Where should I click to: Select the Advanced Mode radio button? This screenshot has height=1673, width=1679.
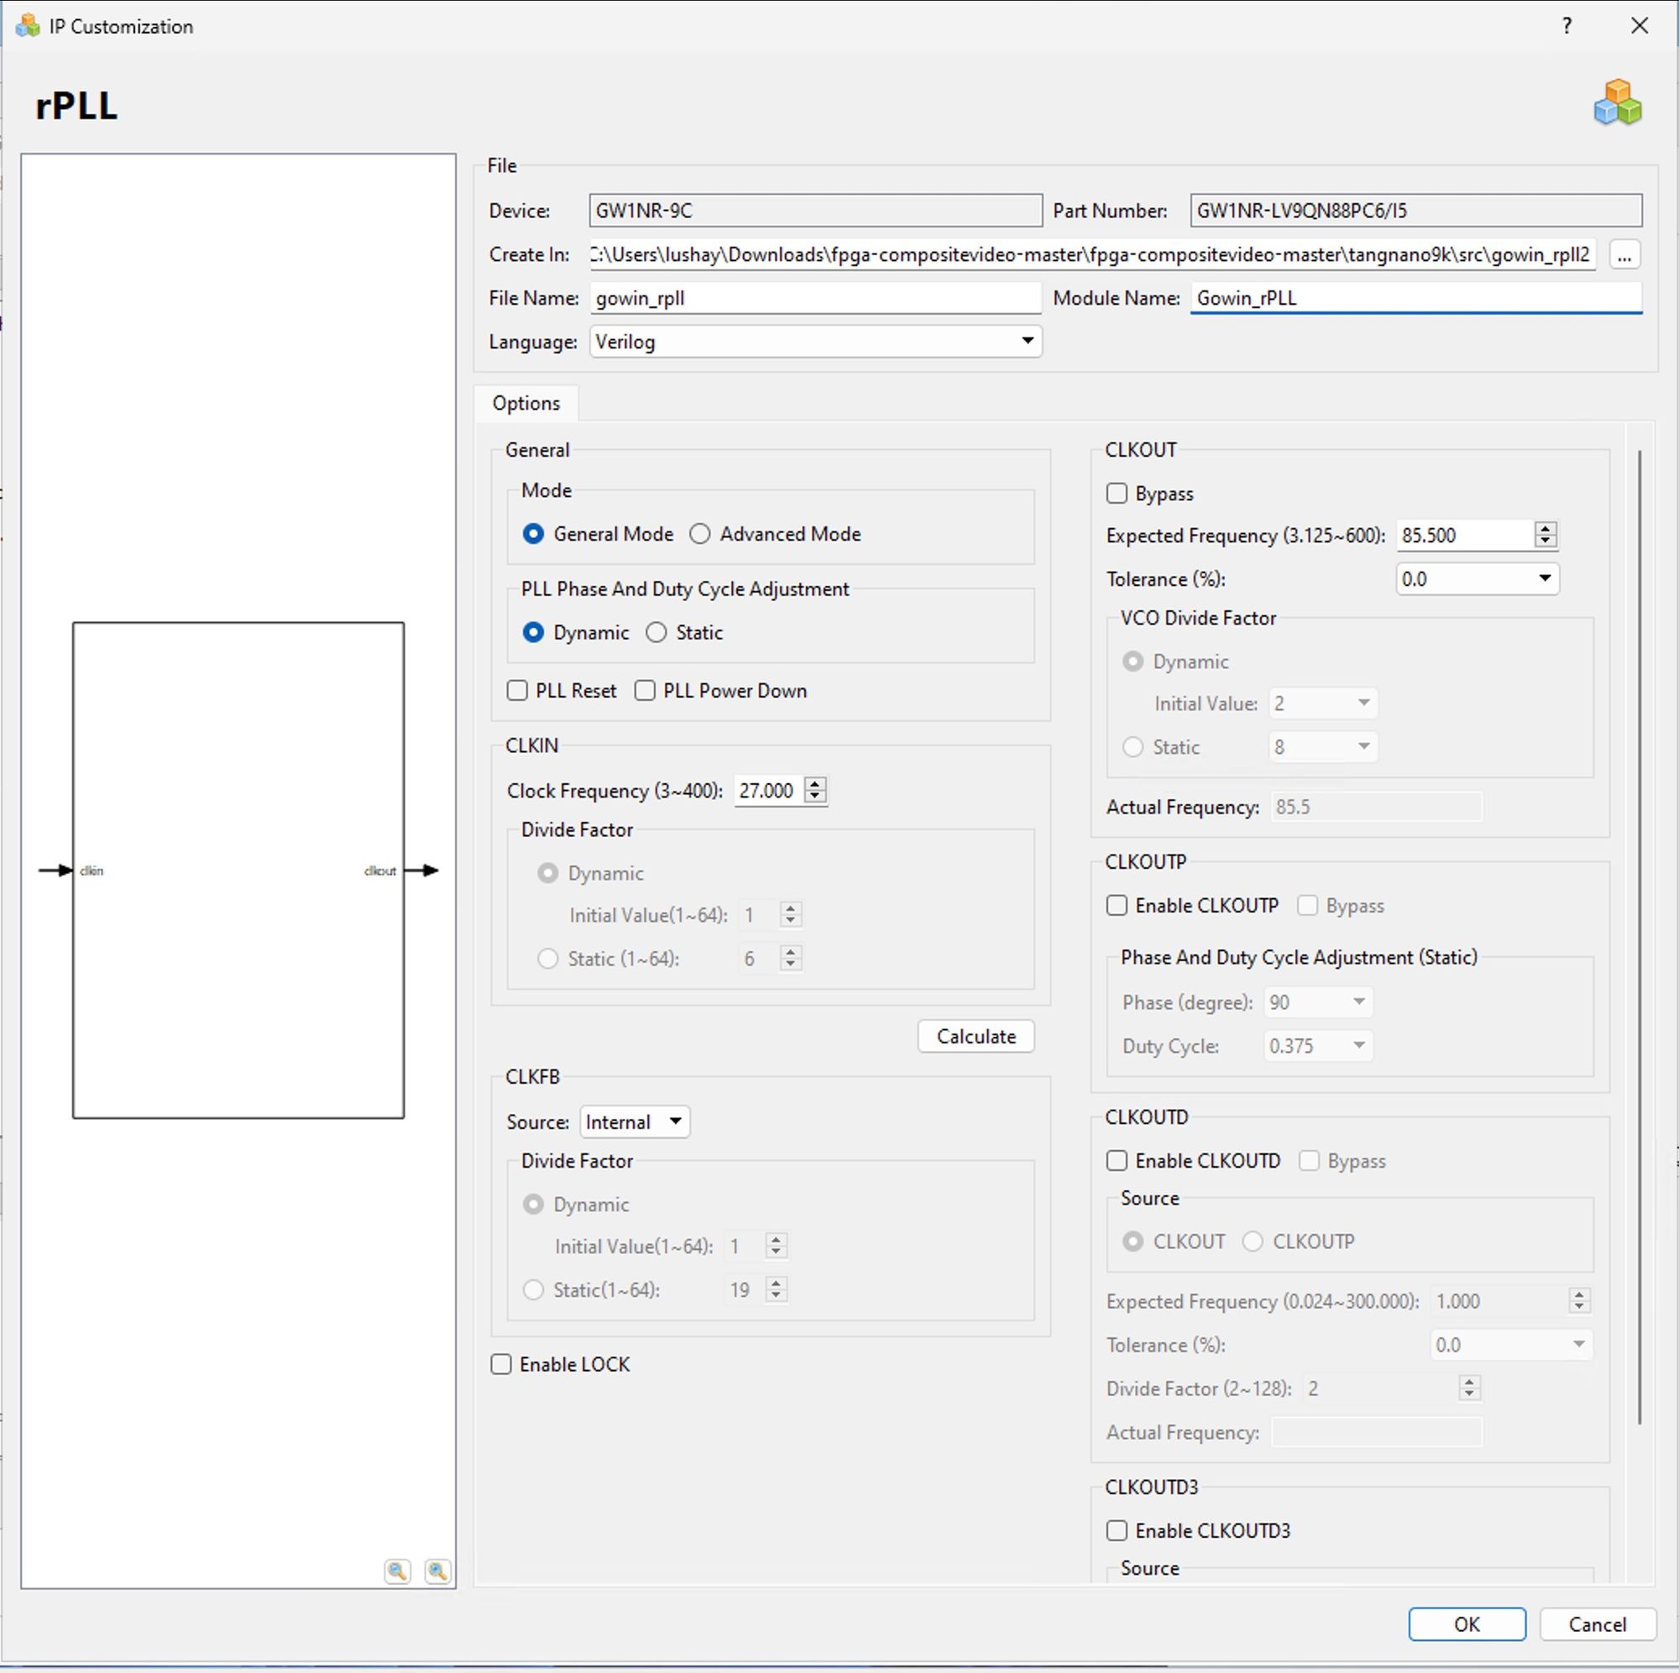pos(699,534)
